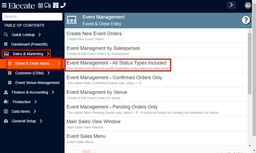Click the phone icon in top bar
This screenshot has width=256, height=153.
tap(63, 5)
